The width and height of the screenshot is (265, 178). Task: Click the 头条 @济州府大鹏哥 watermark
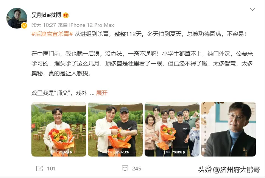pos(229,169)
